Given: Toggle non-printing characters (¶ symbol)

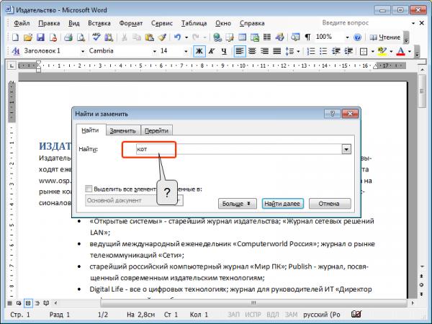Looking at the screenshot, I should pos(307,37).
